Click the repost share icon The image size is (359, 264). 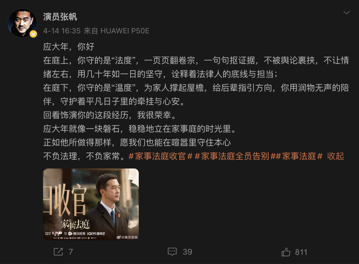(x=58, y=252)
